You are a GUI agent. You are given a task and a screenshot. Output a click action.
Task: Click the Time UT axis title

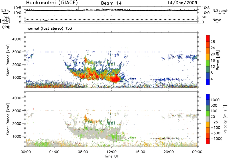point(111,156)
